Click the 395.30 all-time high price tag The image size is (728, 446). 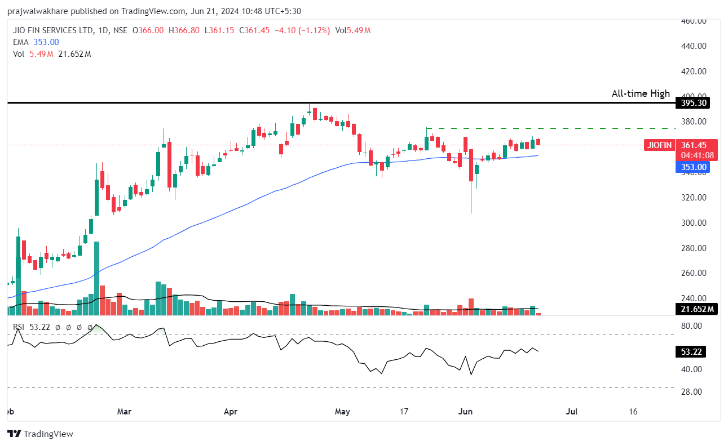692,103
